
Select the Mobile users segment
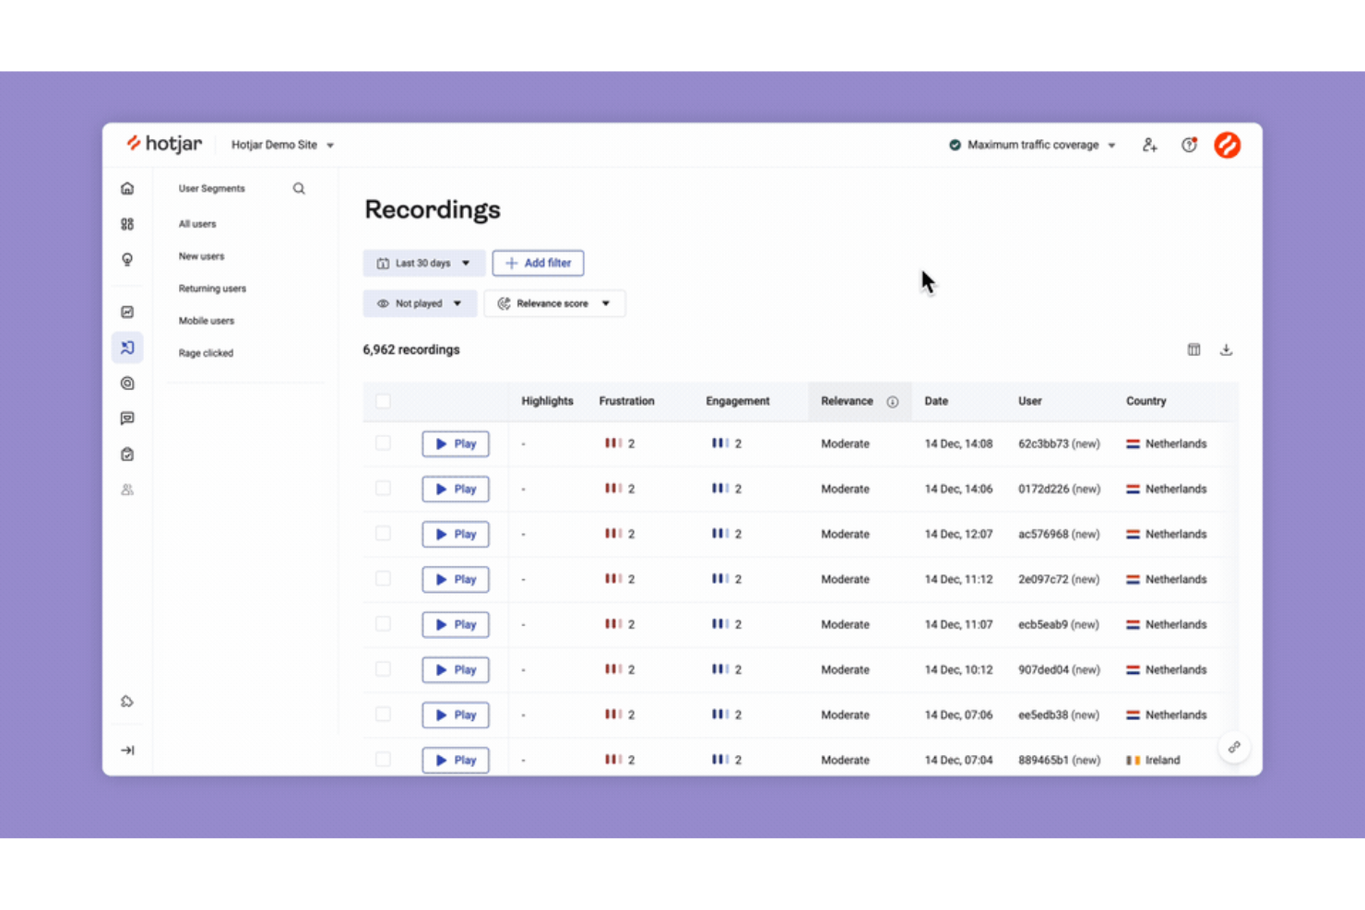click(206, 320)
